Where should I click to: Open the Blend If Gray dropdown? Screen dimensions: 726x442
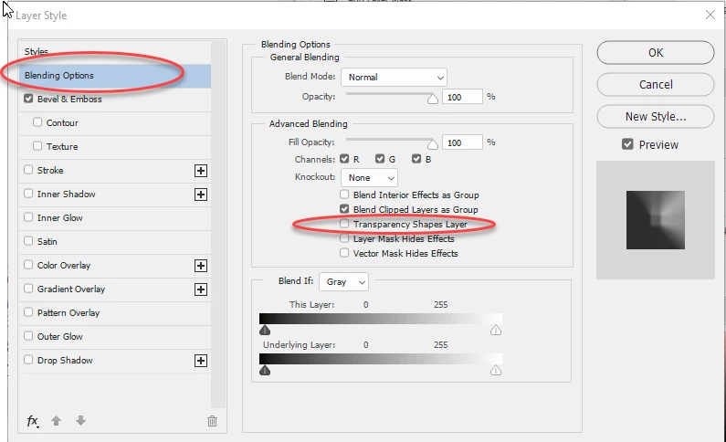click(343, 282)
